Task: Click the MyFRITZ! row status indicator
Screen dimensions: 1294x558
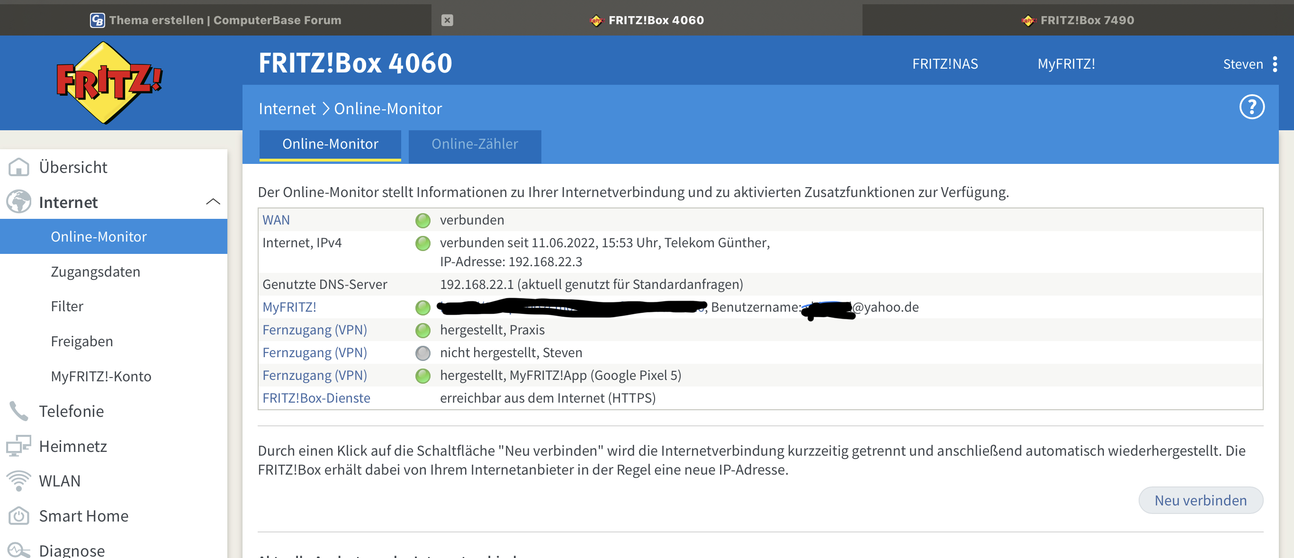Action: [x=423, y=308]
